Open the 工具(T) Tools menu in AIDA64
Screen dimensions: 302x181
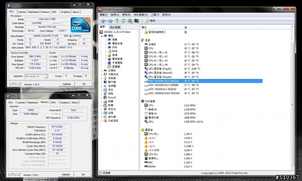click(x=155, y=15)
